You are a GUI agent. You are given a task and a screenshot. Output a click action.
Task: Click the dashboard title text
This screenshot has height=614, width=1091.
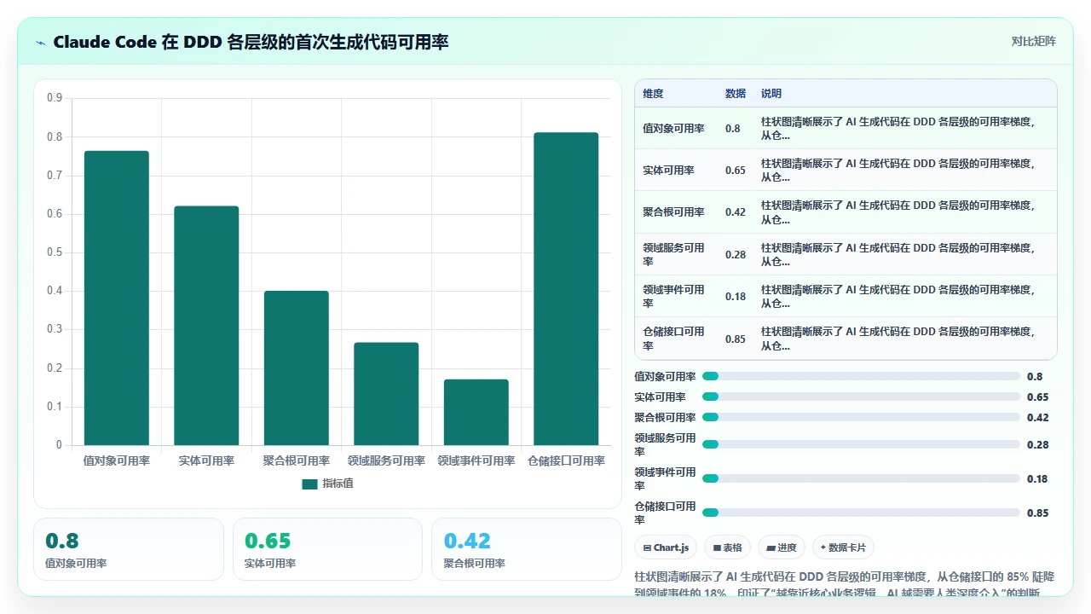point(251,42)
